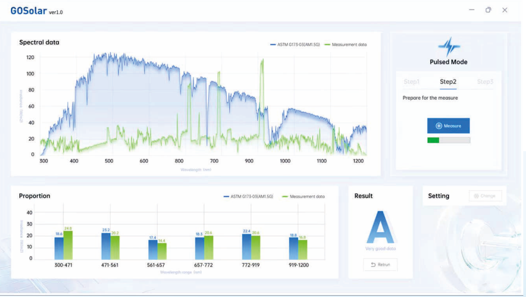Select the green 24.0 bar for 300-471
Viewport: 526px width, 297px height.
click(68, 246)
